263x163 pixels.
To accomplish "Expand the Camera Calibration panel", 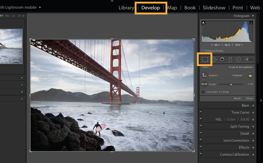I will click(253, 155).
